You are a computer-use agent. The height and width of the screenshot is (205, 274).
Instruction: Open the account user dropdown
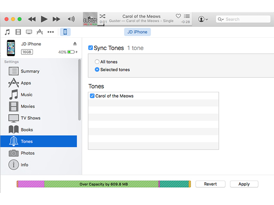click(x=203, y=19)
